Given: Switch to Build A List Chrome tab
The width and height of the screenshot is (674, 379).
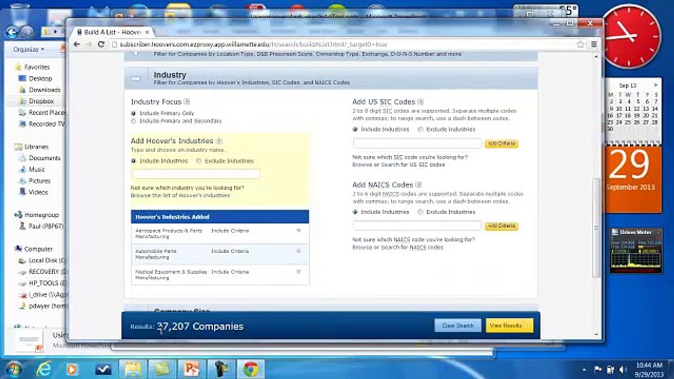Looking at the screenshot, I should click(112, 32).
